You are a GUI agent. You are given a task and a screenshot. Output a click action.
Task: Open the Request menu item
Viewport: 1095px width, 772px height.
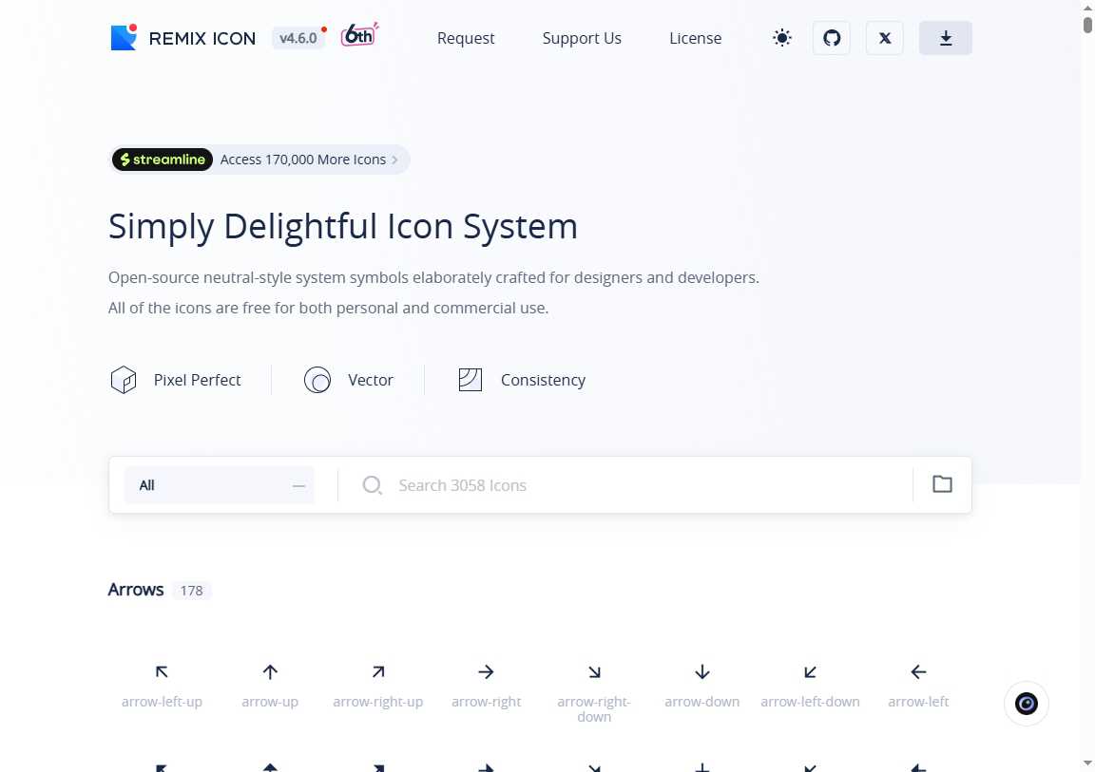click(465, 38)
